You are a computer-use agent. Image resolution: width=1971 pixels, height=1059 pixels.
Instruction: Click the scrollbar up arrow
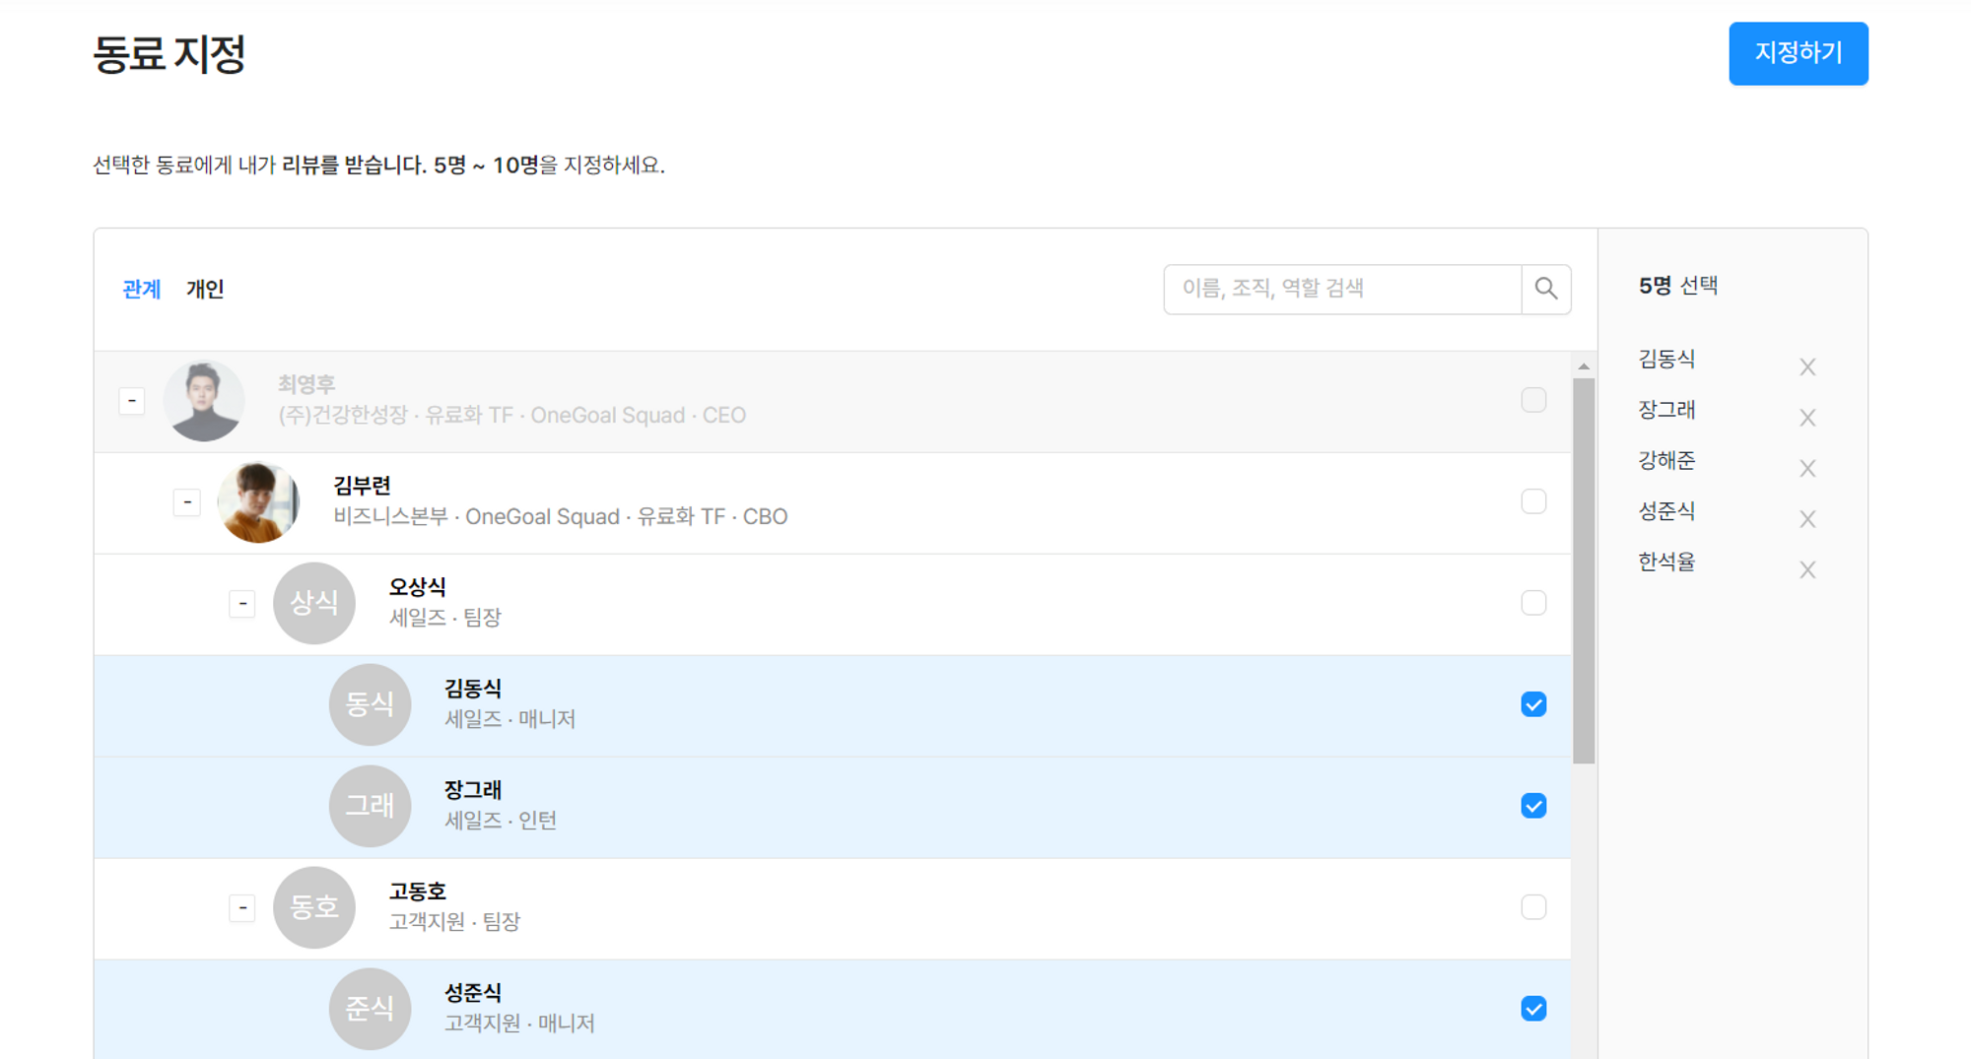(x=1584, y=366)
